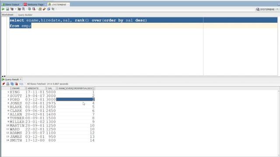Click the refresh results icon

click(x=12, y=84)
